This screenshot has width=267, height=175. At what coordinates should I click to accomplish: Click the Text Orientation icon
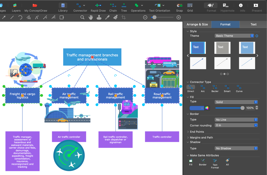(158, 6)
